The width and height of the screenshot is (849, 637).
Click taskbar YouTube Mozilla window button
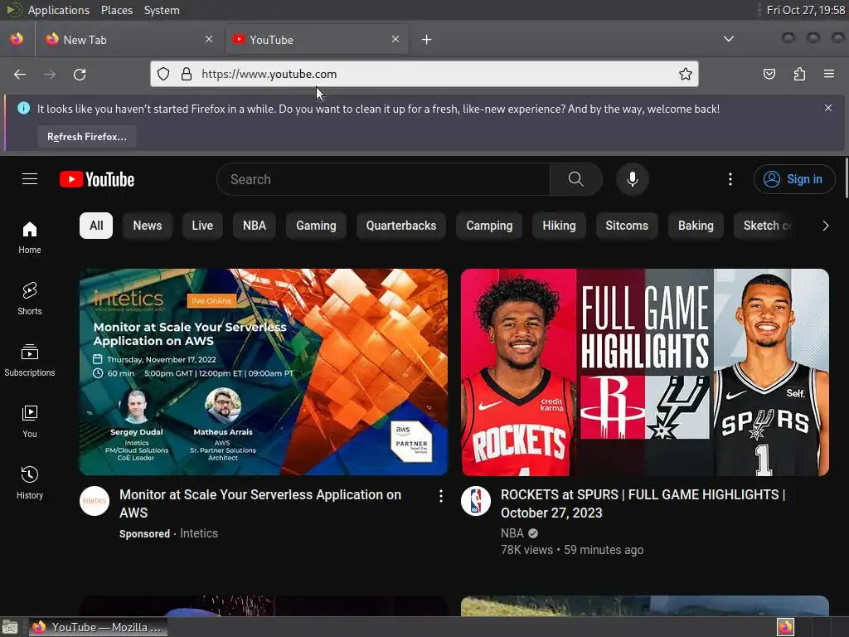[98, 627]
